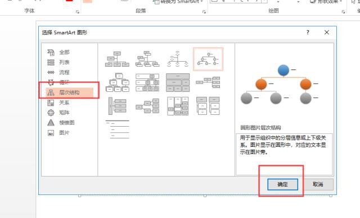Open 字体 group dialog launcher in ribbon
The height and width of the screenshot is (218, 360).
78,12
